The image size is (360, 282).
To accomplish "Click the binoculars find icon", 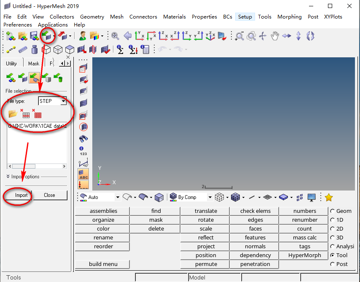I will click(x=83, y=138).
